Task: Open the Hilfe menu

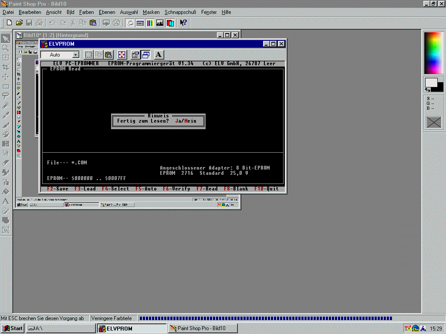Action: 226,12
